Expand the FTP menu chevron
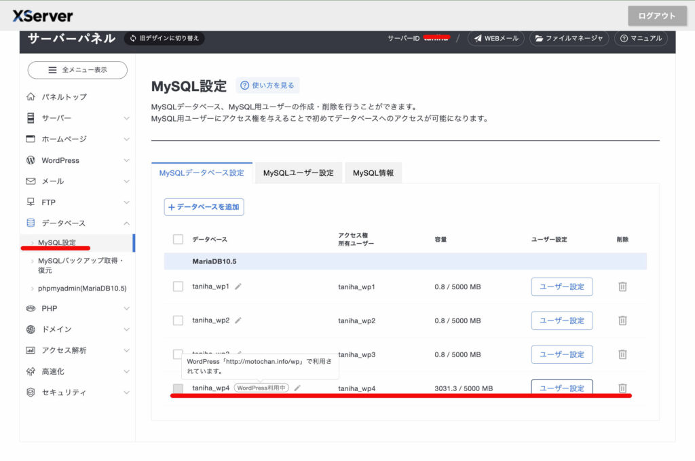The width and height of the screenshot is (695, 461). (x=127, y=202)
